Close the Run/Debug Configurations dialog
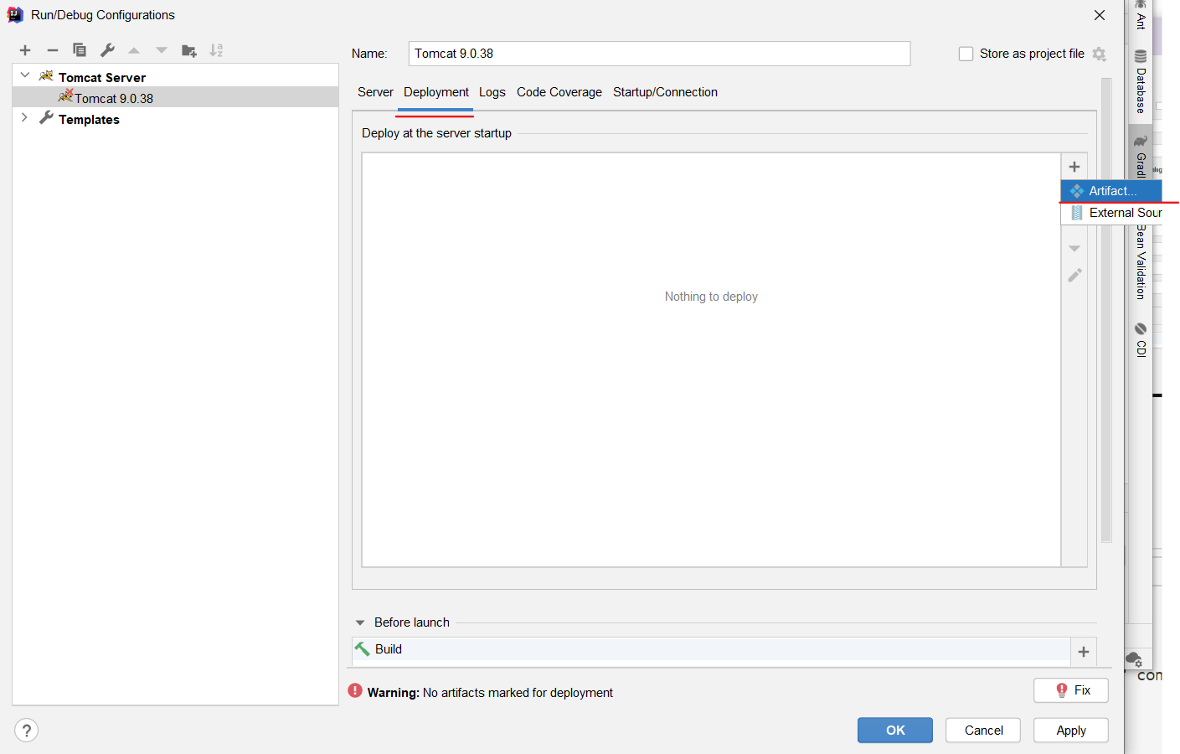Image resolution: width=1180 pixels, height=754 pixels. pyautogui.click(x=1100, y=15)
